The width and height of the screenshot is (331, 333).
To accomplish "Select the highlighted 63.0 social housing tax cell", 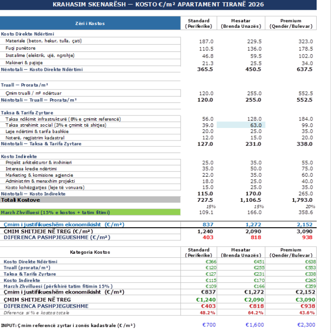I will point(241,125).
